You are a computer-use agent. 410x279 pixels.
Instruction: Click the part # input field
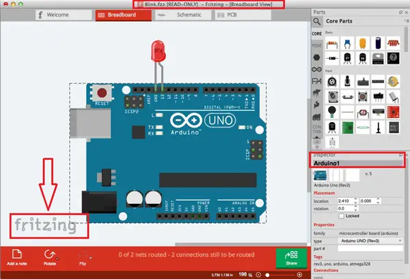370,249
